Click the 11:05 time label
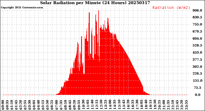Image resolution: width=205 pixels, height=111 pixels. click(x=88, y=105)
